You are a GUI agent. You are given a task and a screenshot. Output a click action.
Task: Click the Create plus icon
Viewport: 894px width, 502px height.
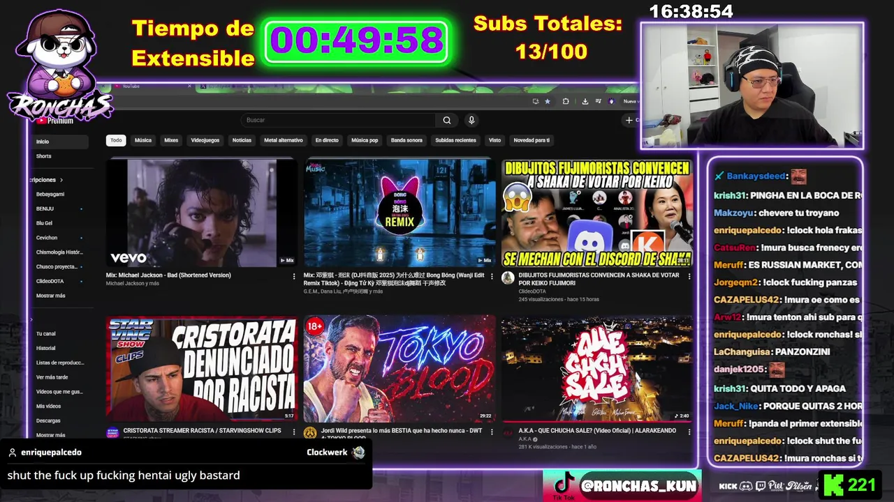point(629,120)
